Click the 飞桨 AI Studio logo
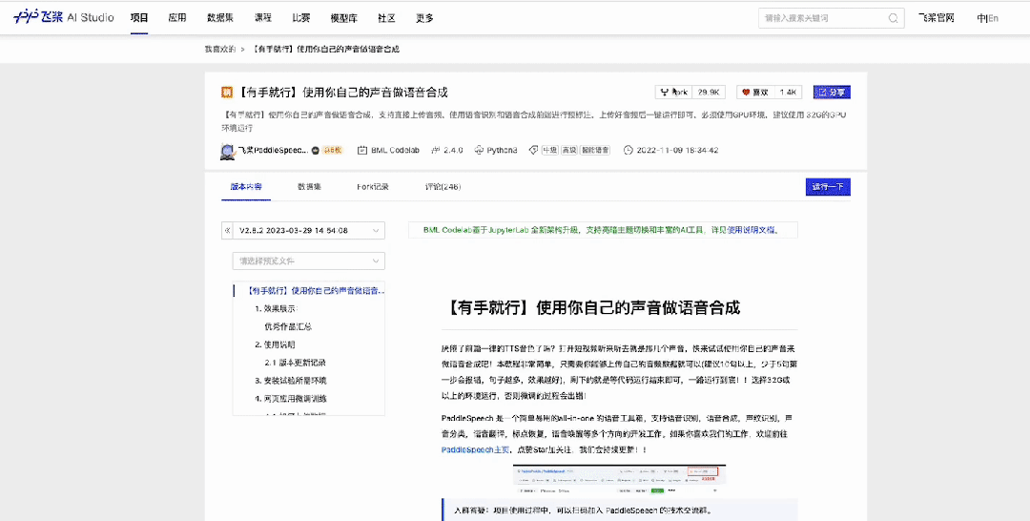The height and width of the screenshot is (521, 1030). 63,18
